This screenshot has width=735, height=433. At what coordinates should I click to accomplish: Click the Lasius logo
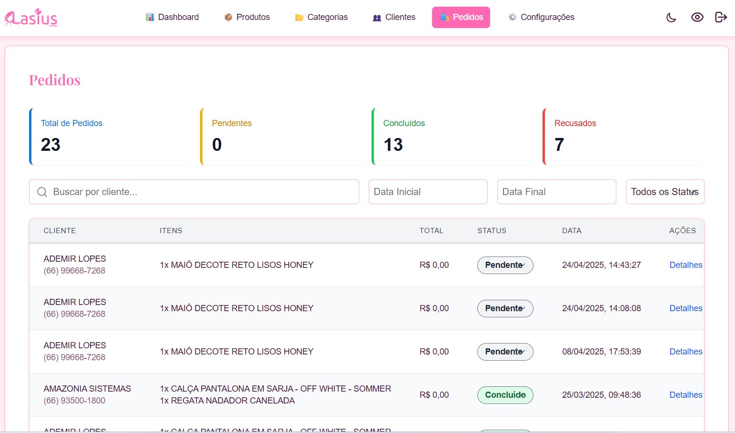(x=31, y=18)
